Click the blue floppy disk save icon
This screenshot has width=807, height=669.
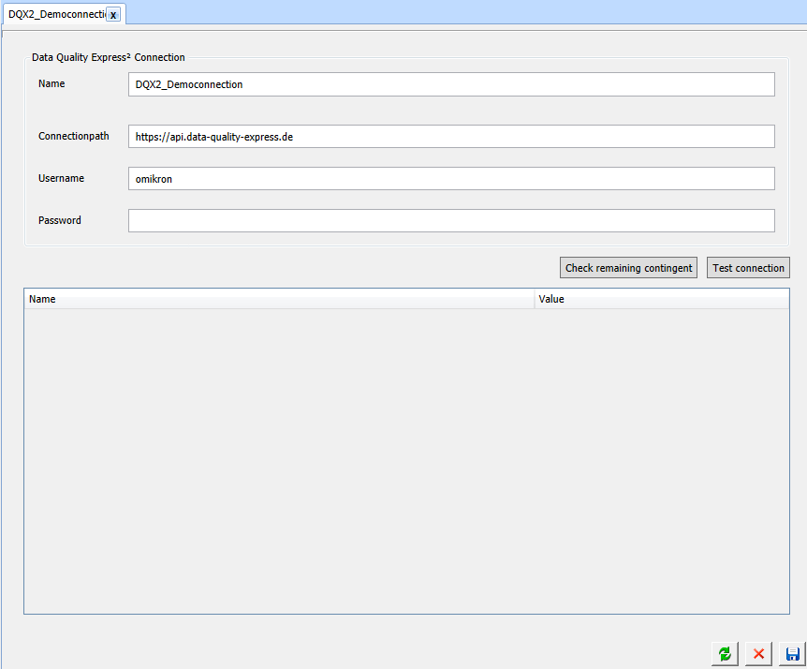tap(792, 654)
